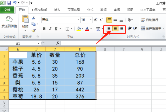Toggle center horizontal alignment
Viewport: 166px width, 112px height.
(115, 28)
